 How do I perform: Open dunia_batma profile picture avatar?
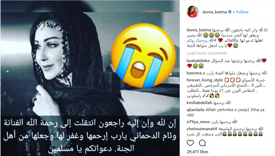tap(193, 12)
